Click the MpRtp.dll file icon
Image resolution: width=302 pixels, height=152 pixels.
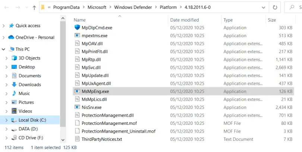pos(77,59)
